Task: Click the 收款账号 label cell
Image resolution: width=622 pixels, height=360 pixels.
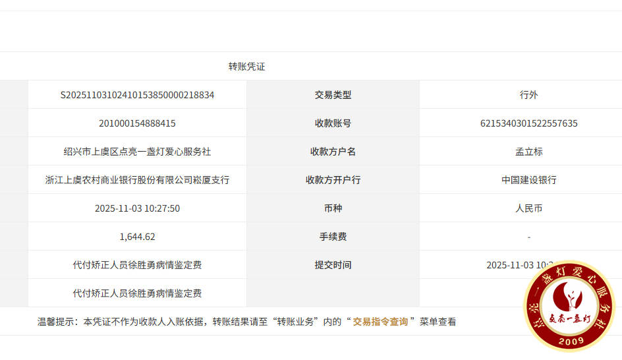Action: click(x=333, y=123)
